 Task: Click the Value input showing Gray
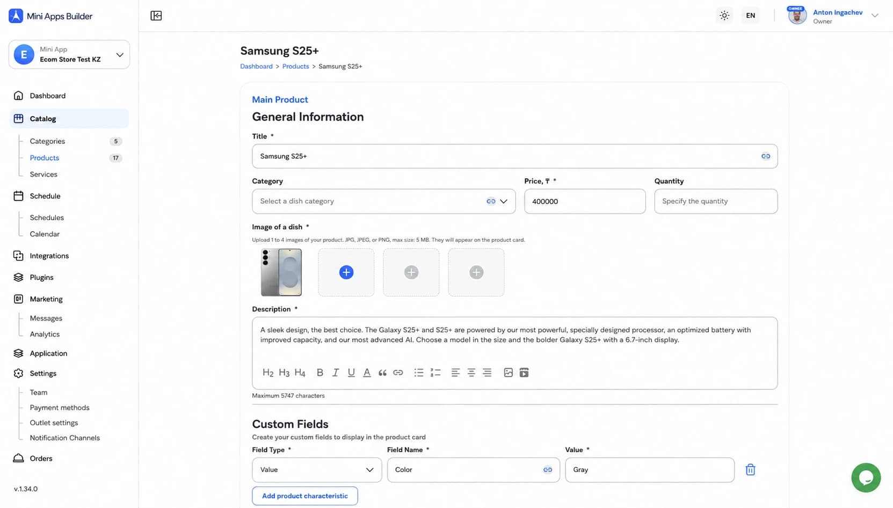(x=650, y=470)
